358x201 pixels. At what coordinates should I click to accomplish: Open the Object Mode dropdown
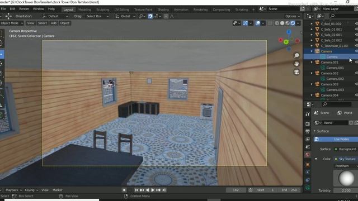point(11,23)
